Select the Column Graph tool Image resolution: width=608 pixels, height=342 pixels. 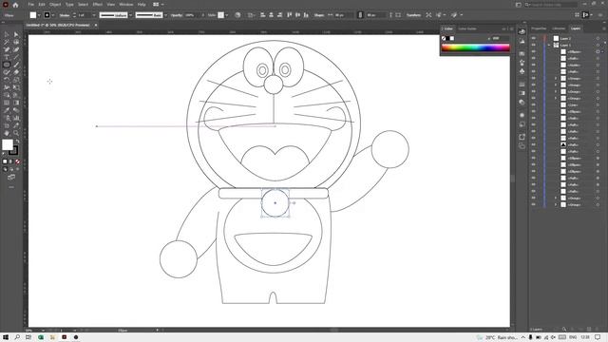16,118
